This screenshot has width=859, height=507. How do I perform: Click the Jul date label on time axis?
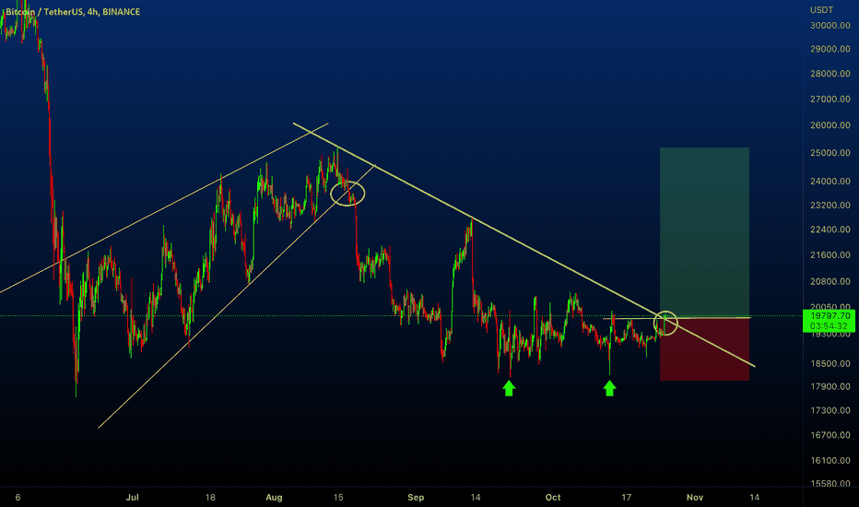(x=132, y=498)
